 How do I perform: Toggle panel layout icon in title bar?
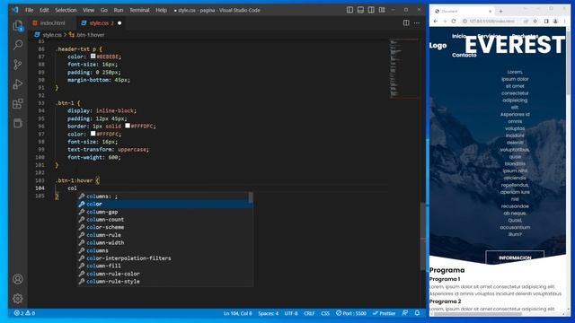click(x=360, y=10)
